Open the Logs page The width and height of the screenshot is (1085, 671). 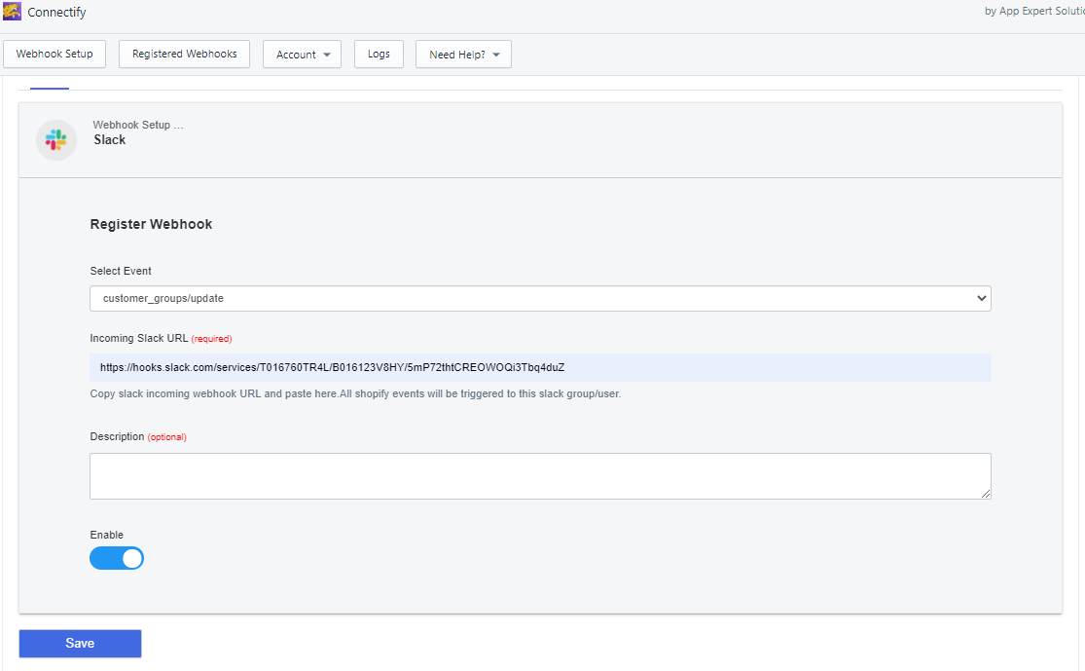(379, 54)
